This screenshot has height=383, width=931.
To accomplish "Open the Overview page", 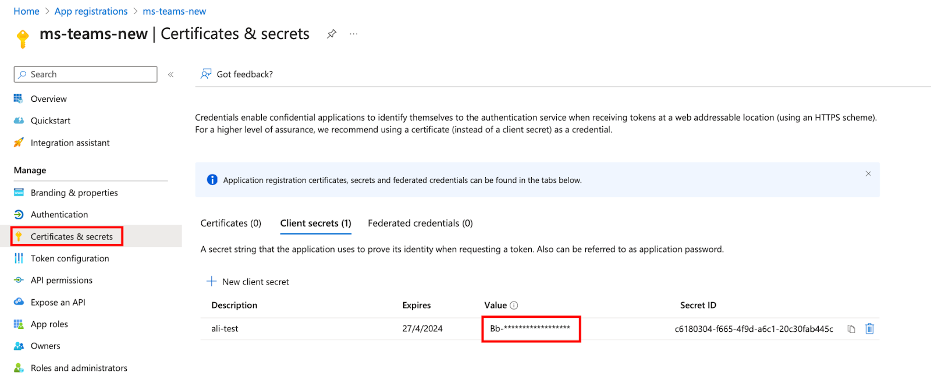I will (x=49, y=99).
